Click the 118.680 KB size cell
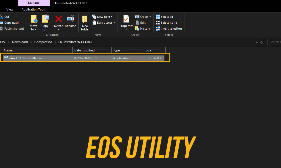The width and height of the screenshot is (281, 168). [156, 58]
